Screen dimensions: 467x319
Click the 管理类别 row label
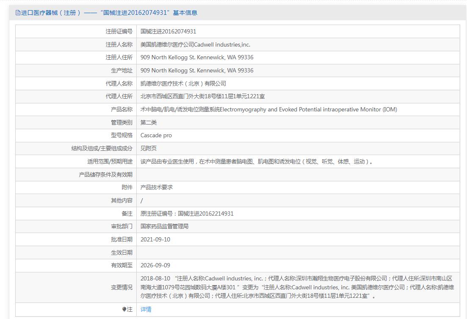(x=122, y=122)
